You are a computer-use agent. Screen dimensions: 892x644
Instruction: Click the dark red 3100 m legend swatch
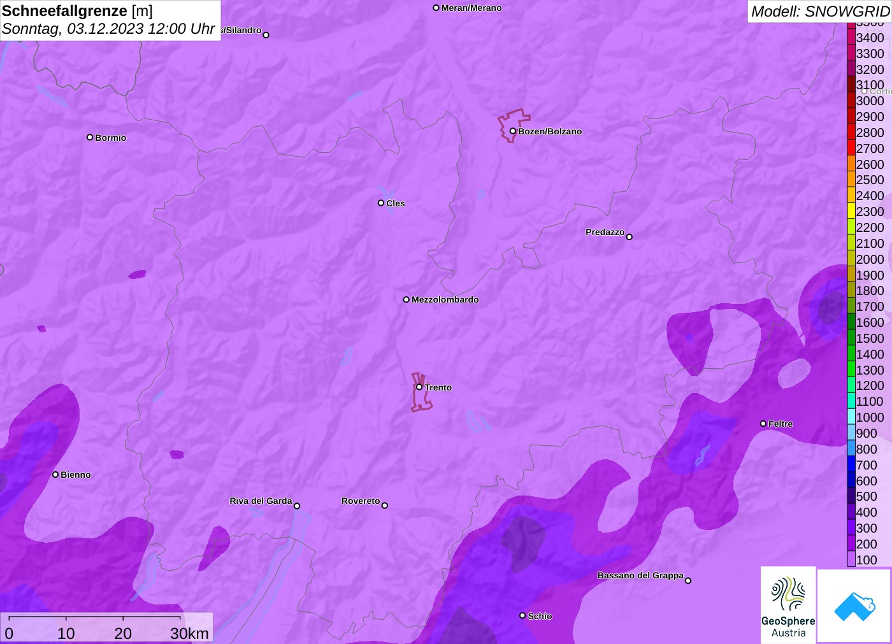coord(851,85)
